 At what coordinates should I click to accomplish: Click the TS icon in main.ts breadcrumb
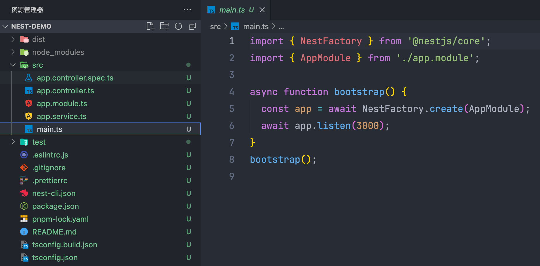pos(235,27)
